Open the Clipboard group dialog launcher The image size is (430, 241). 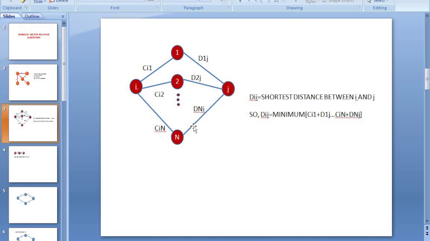[26, 8]
